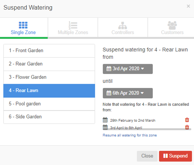The width and height of the screenshot is (194, 165).
Task: Delete the 3rd April to 6th April suspension
Action: tap(187, 127)
